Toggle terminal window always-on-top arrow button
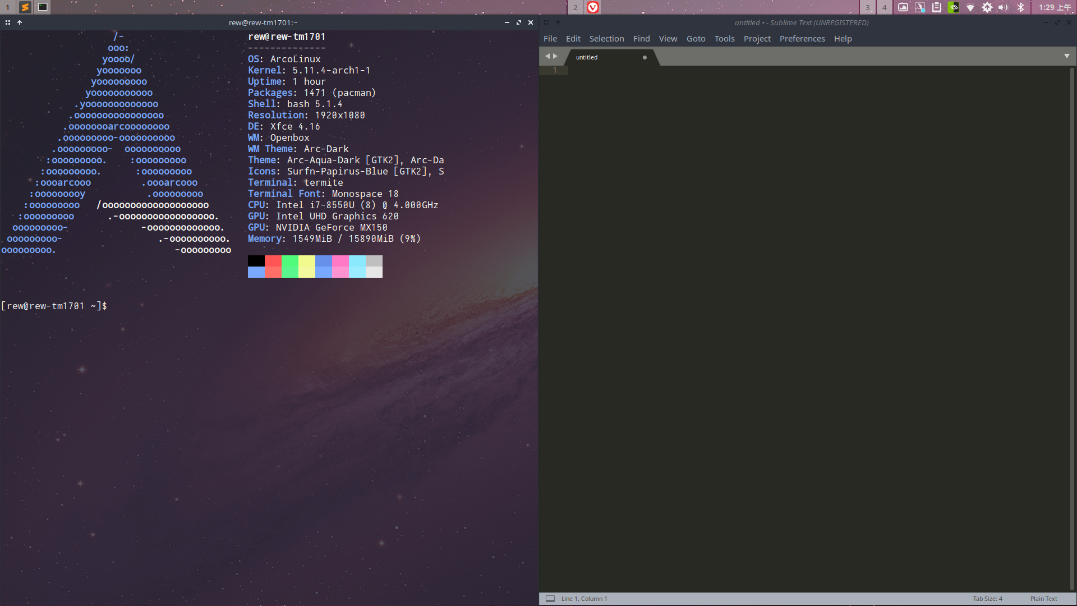 pos(20,22)
